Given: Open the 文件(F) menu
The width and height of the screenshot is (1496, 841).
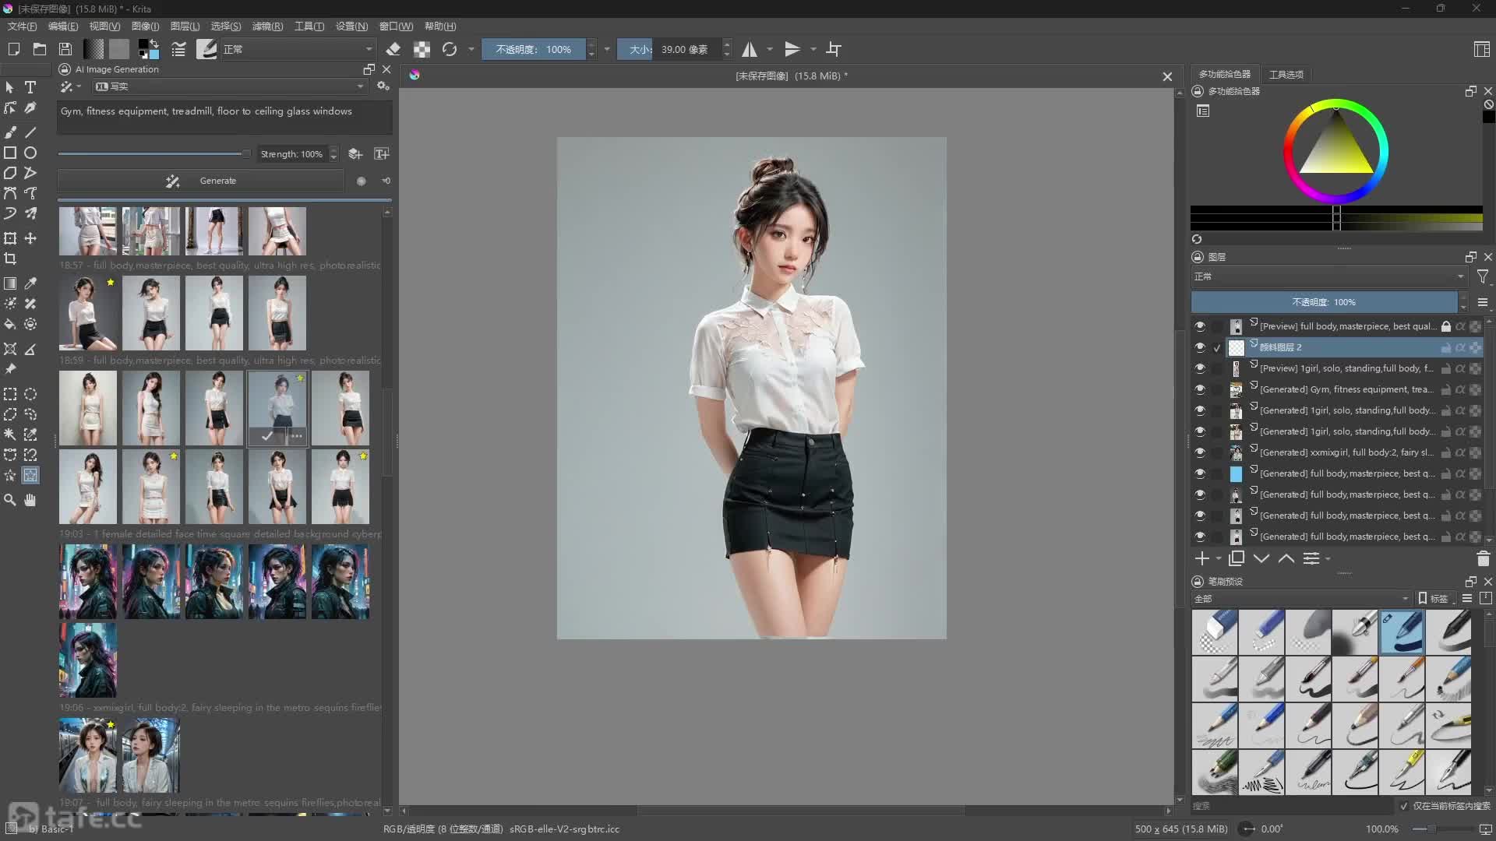Looking at the screenshot, I should [x=22, y=26].
